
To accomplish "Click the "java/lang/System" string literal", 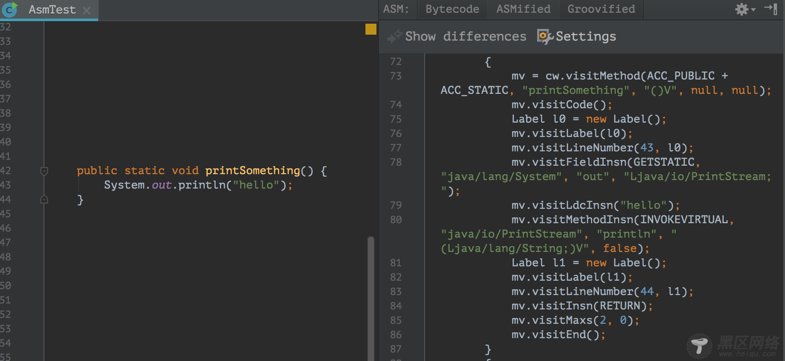I will coord(501,177).
